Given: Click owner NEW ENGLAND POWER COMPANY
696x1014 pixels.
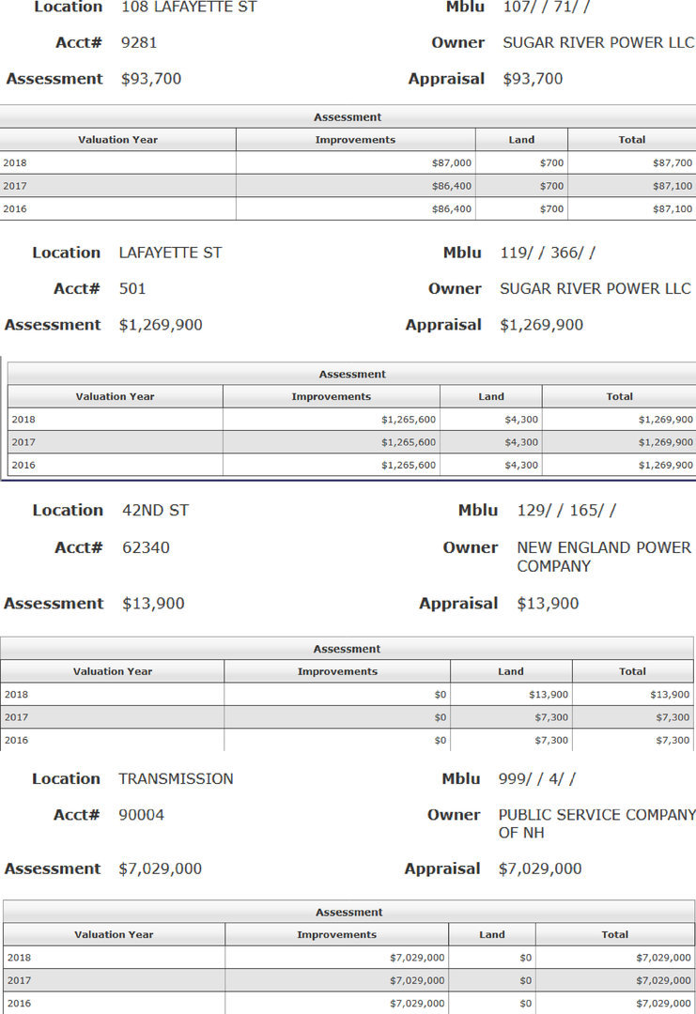Looking at the screenshot, I should click(603, 557).
